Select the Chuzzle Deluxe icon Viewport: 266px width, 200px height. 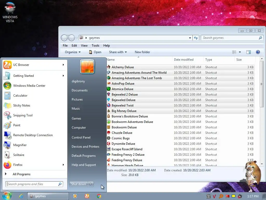click(109, 133)
